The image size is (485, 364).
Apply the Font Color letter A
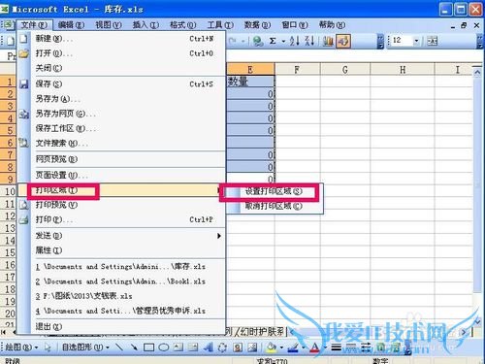click(314, 347)
